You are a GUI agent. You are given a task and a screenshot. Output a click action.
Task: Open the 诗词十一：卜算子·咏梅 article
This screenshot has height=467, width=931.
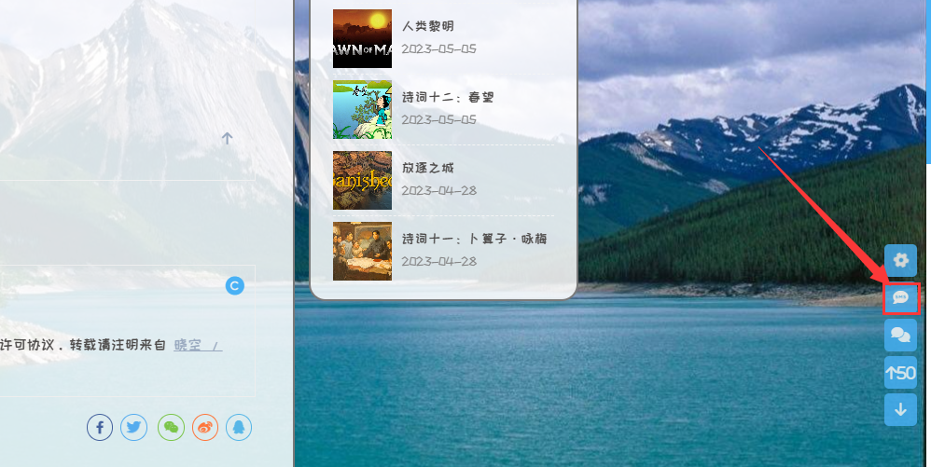(x=474, y=239)
